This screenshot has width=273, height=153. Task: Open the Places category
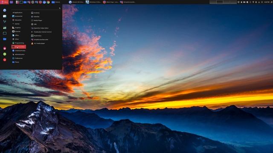pos(16,62)
